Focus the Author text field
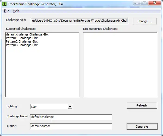 (x=71, y=126)
